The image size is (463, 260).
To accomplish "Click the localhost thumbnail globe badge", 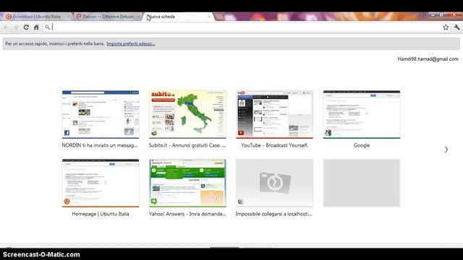I will click(241, 201).
